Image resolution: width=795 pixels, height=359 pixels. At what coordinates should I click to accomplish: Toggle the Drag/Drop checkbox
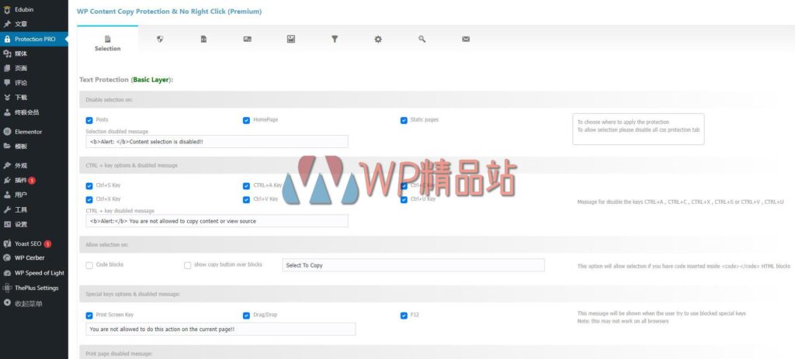[x=246, y=316]
